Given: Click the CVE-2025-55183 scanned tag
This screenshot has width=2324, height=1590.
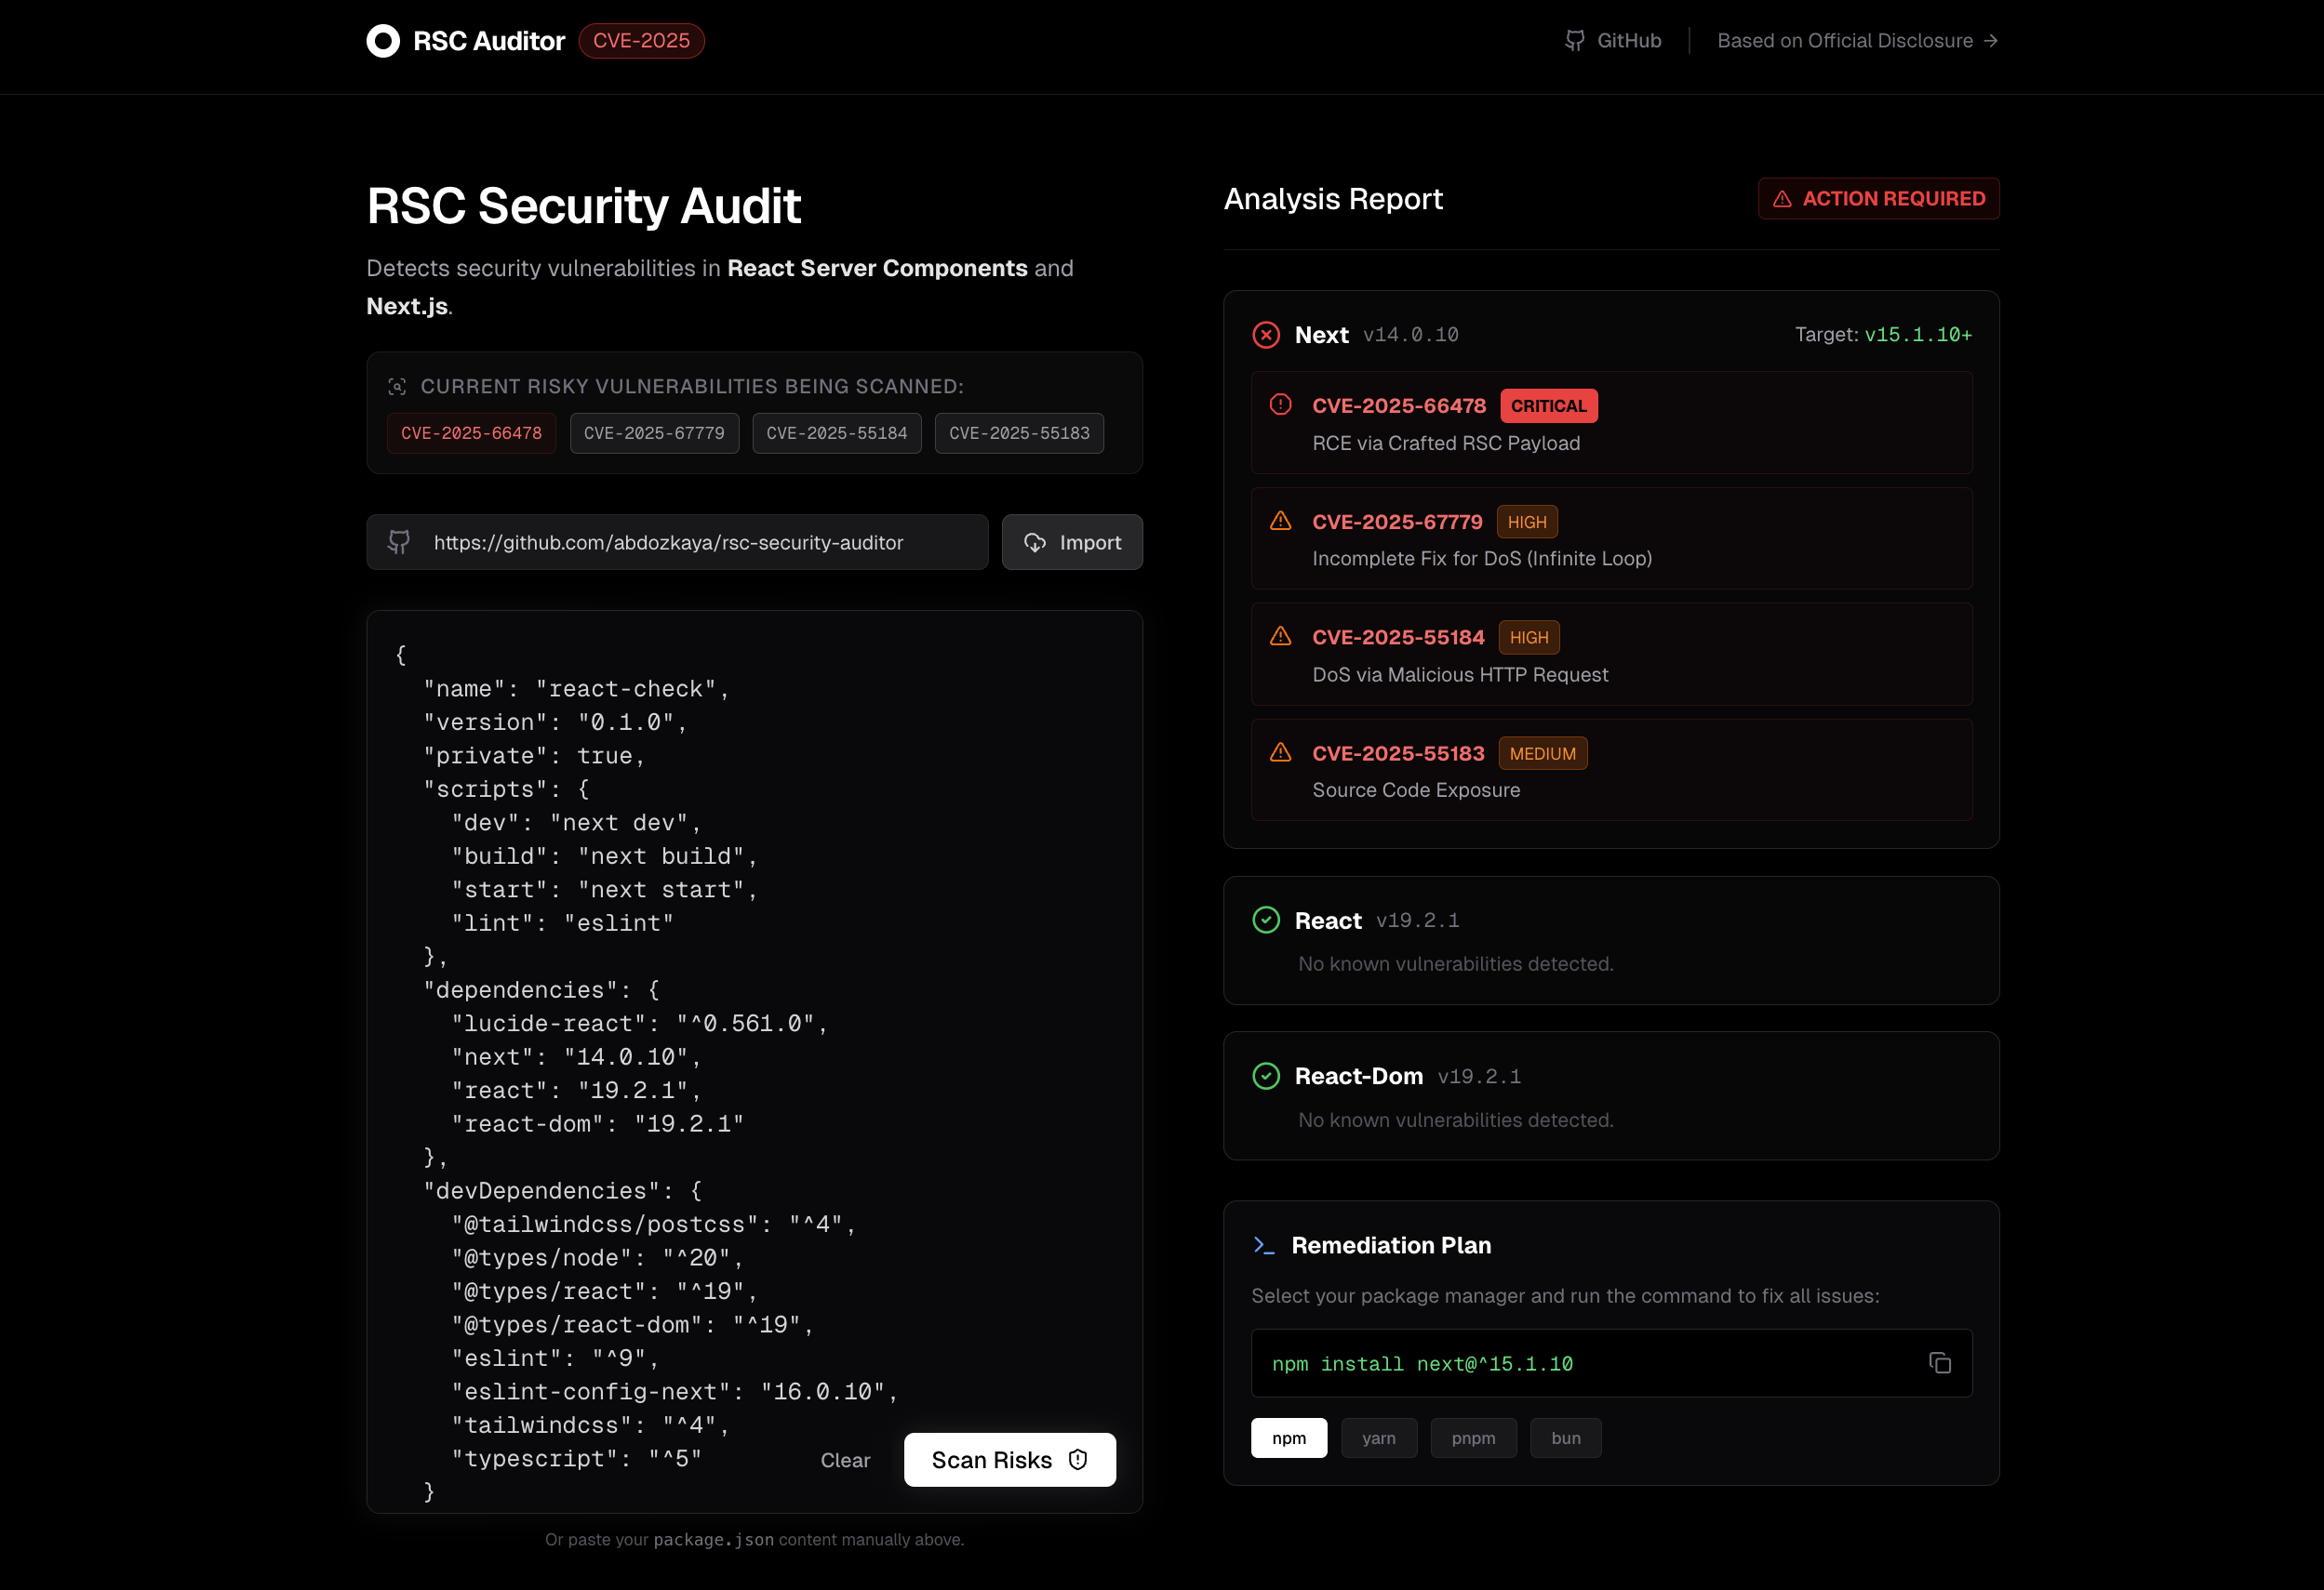Looking at the screenshot, I should [x=1019, y=433].
